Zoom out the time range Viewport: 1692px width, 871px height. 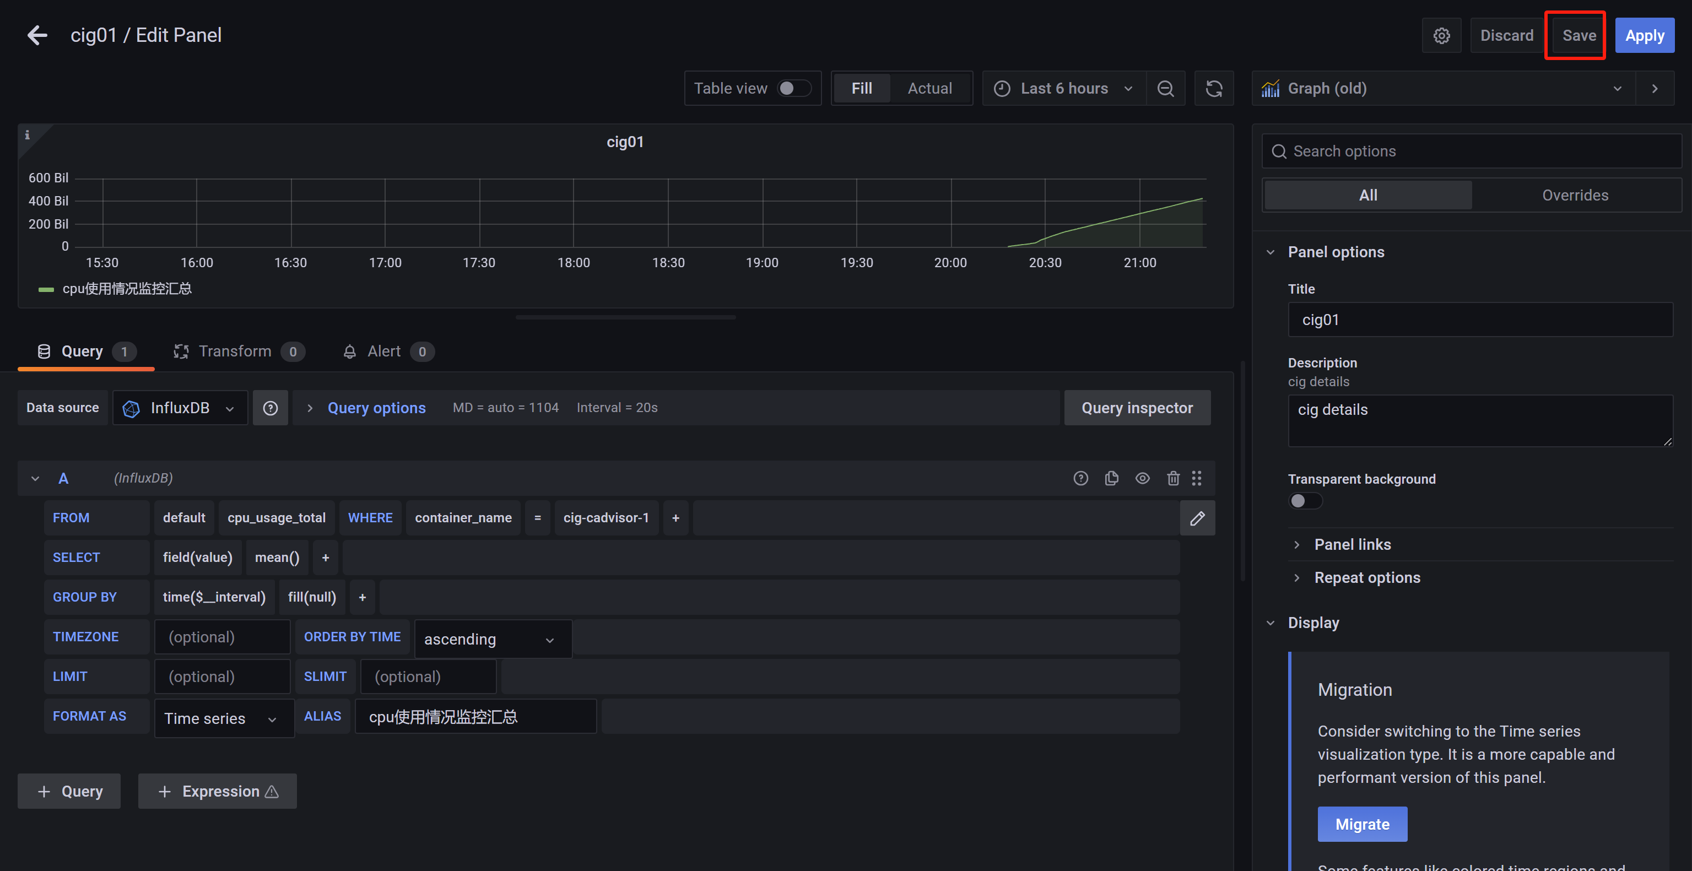(x=1165, y=88)
